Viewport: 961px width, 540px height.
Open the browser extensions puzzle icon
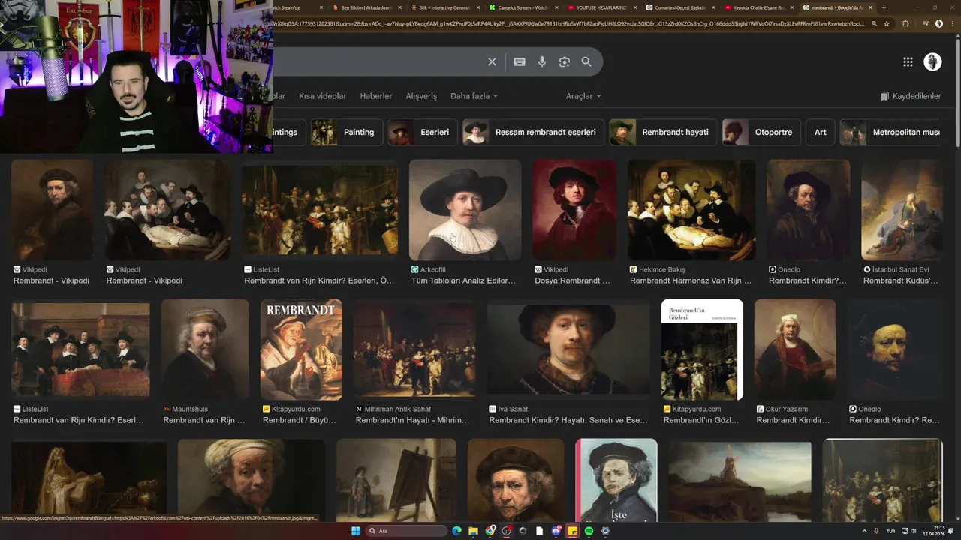coord(905,23)
